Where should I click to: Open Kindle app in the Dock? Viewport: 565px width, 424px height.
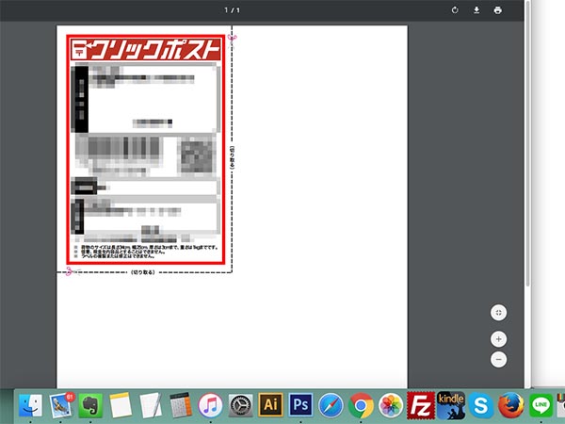451,405
